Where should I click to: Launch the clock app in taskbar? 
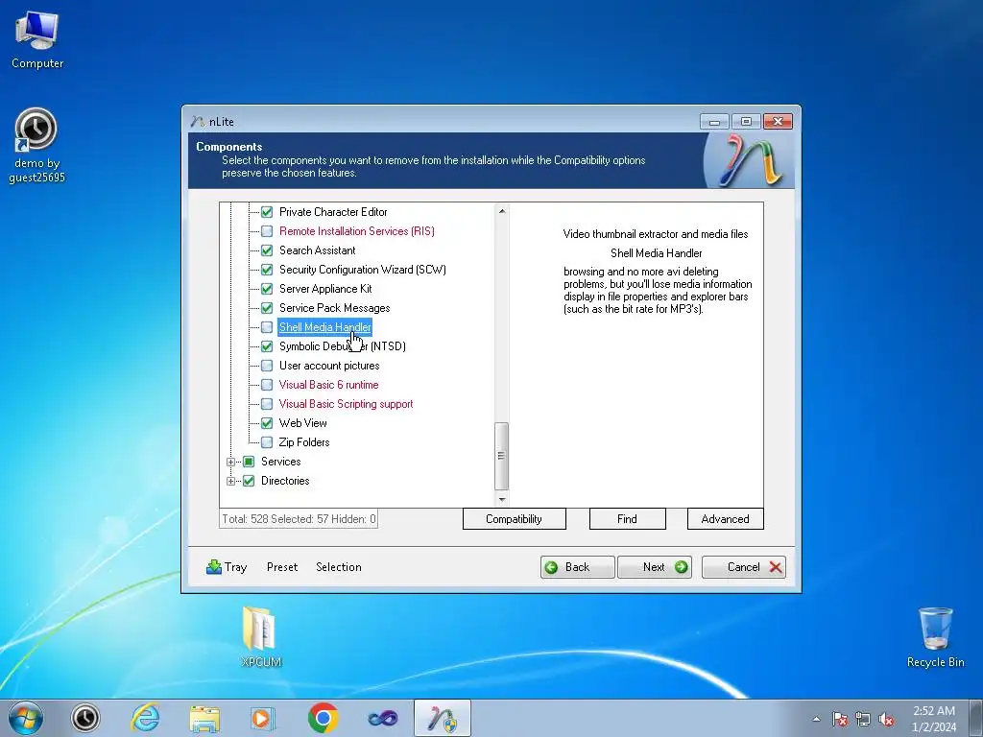85,718
